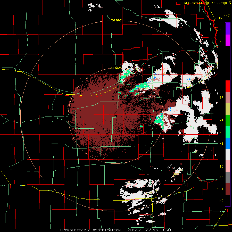Click the HHC product label
The width and height of the screenshot is (232, 232).
click(x=226, y=15)
